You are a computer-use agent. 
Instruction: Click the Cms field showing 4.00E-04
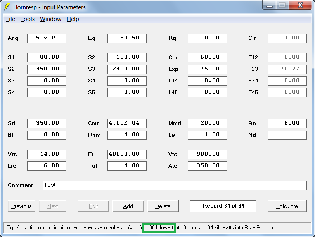127,123
